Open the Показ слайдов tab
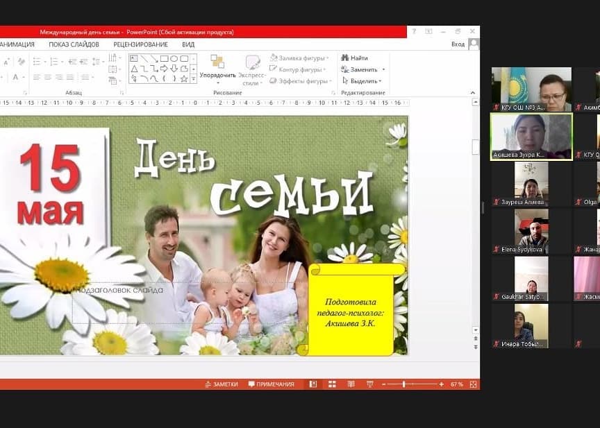Screen dimensions: 600x428 click(x=74, y=44)
